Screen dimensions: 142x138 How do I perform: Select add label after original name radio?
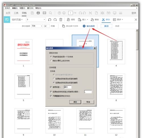point(54,83)
